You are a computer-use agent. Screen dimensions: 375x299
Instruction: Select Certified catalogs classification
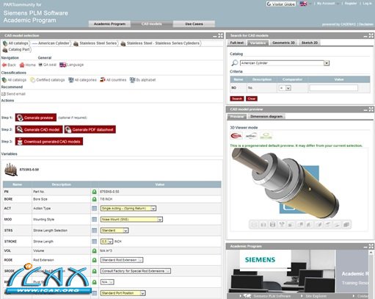(x=48, y=80)
